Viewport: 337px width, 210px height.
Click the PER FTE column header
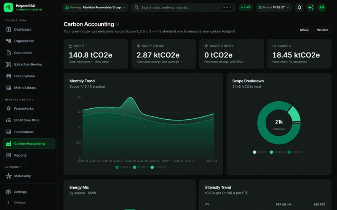click(319, 205)
